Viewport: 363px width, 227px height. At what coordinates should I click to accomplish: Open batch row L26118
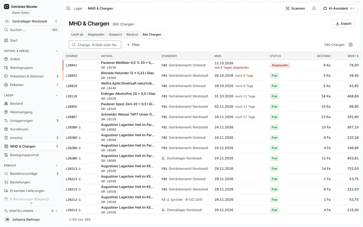(x=212, y=96)
